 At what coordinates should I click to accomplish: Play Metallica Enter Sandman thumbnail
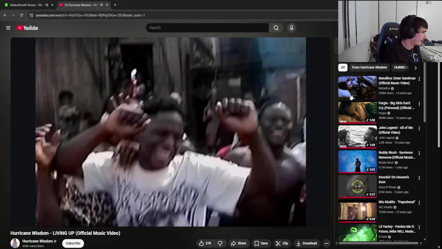pyautogui.click(x=357, y=87)
